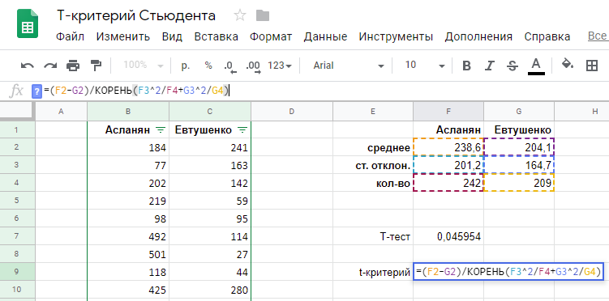
Task: Open the Справка menu
Action: (x=547, y=36)
